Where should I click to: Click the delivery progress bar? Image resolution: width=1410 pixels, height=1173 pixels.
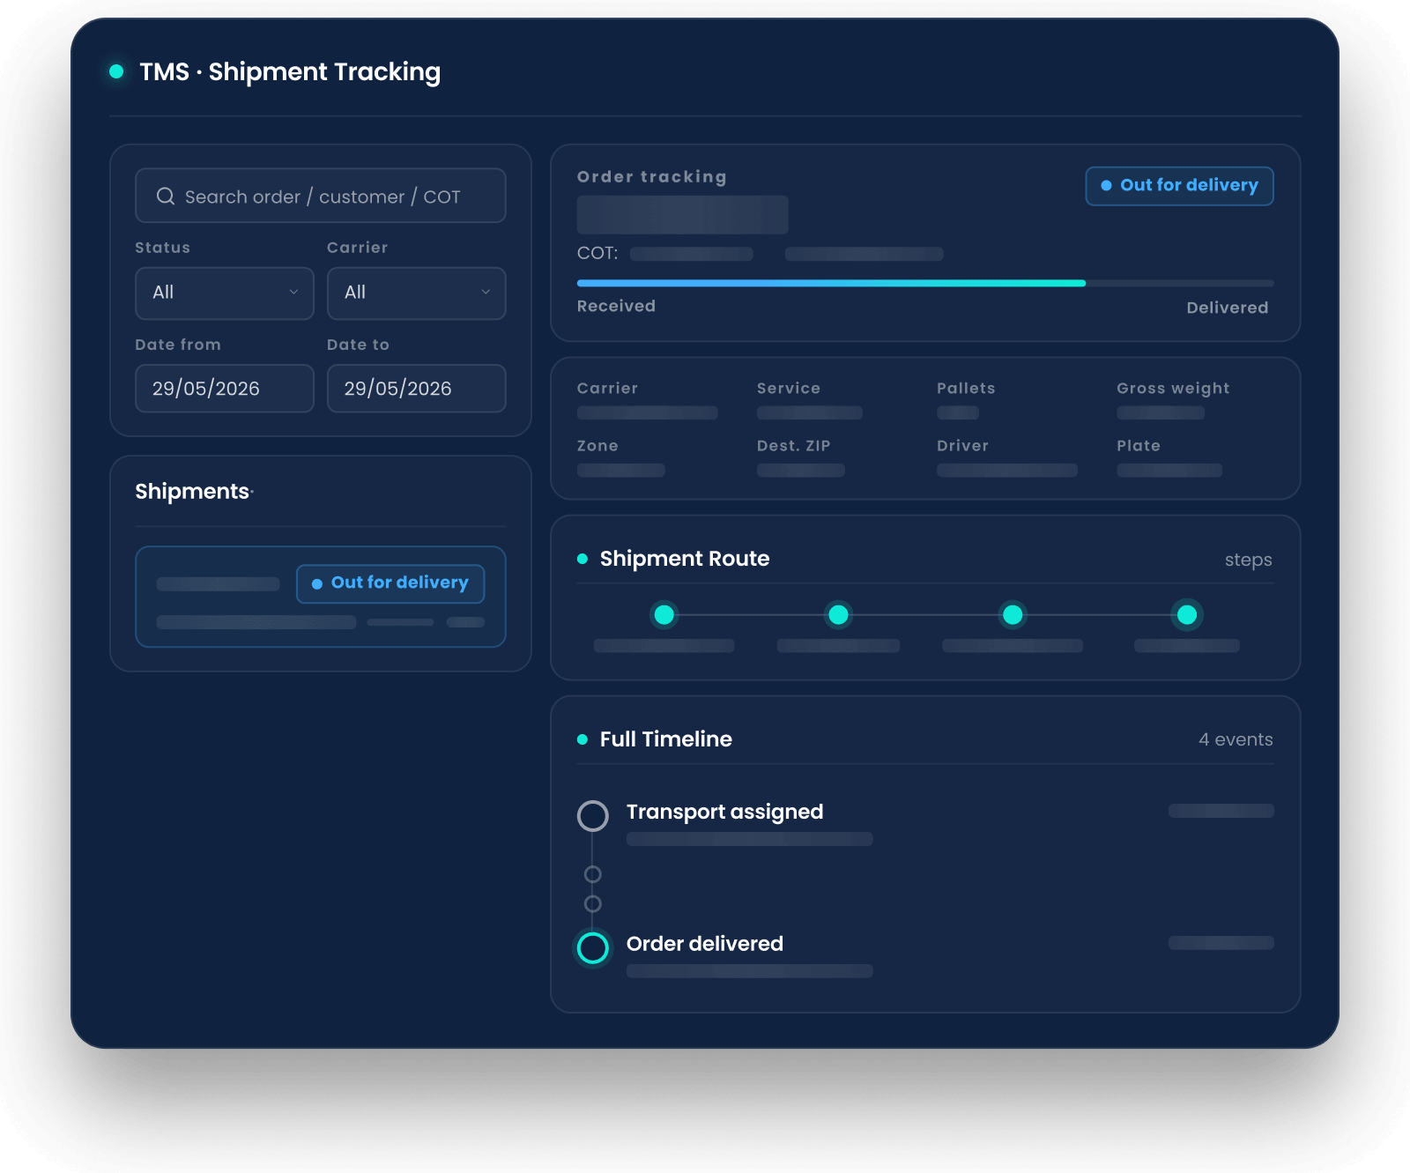(925, 283)
